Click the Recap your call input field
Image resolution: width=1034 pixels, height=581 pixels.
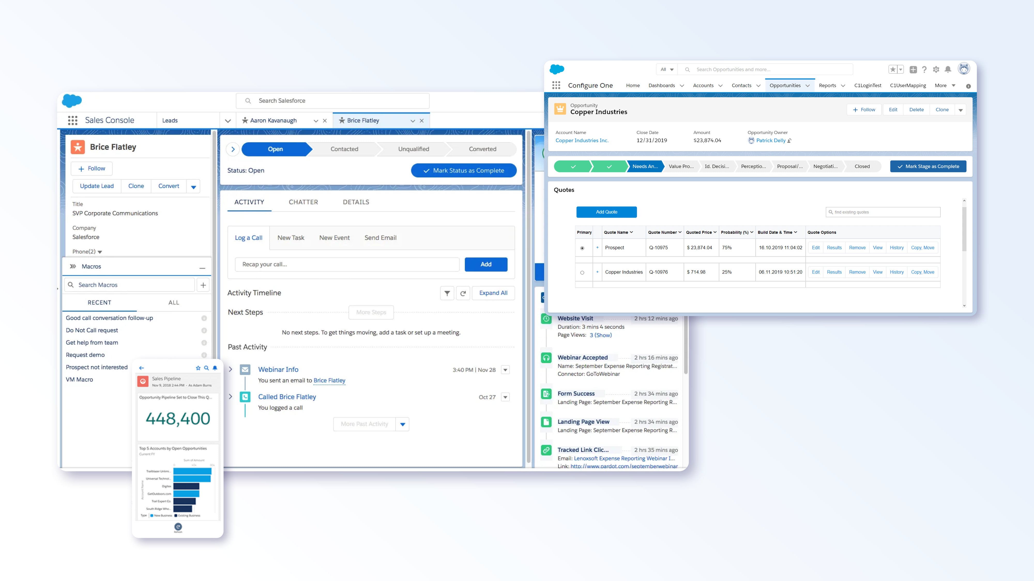point(347,265)
